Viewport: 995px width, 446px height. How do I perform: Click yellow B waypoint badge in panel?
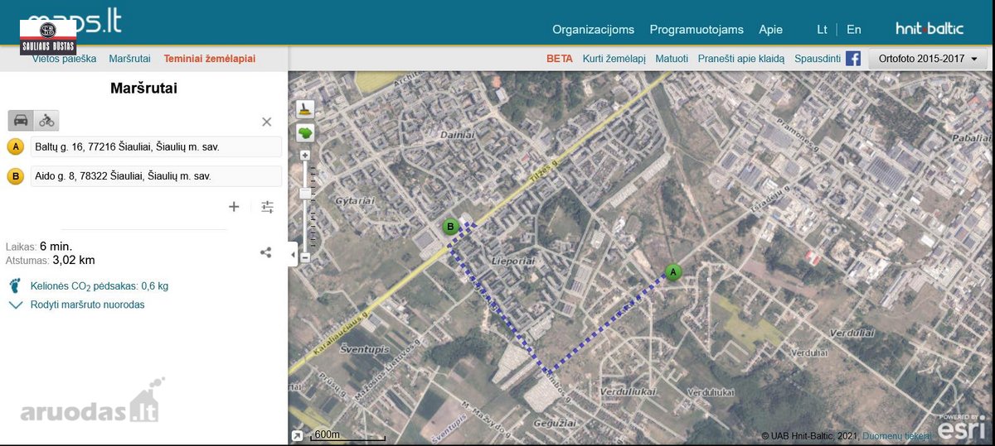[15, 176]
